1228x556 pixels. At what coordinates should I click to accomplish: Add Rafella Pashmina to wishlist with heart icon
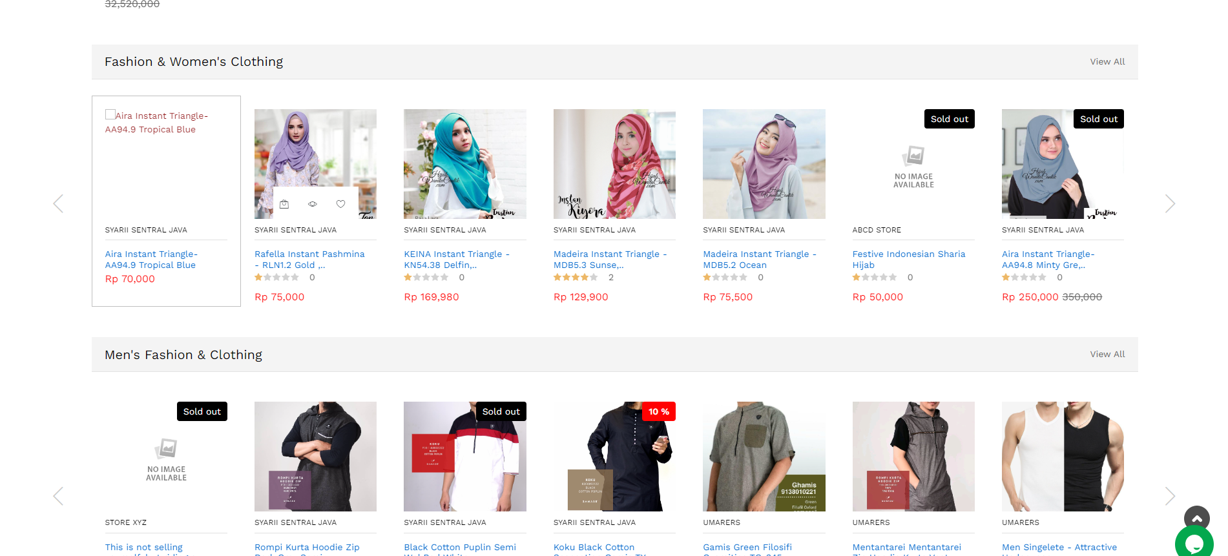click(x=340, y=204)
